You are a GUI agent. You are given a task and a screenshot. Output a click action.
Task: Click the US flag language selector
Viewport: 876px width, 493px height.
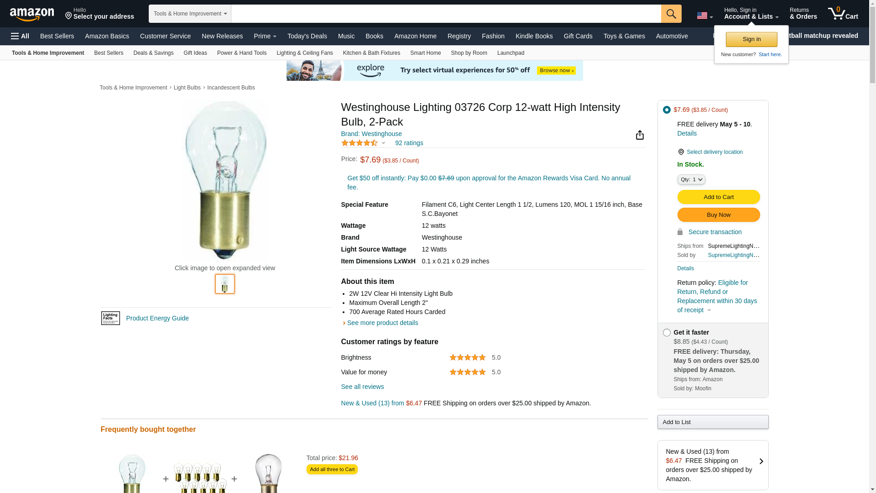(x=704, y=16)
